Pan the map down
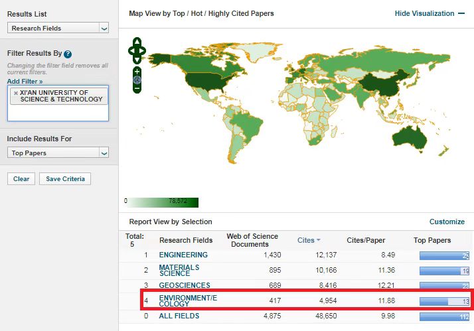The height and width of the screenshot is (331, 474). 137,60
